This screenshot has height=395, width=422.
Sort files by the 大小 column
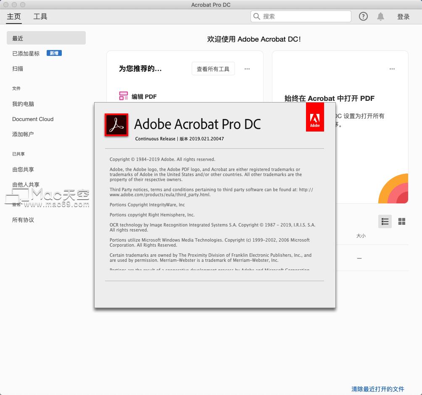tap(361, 236)
